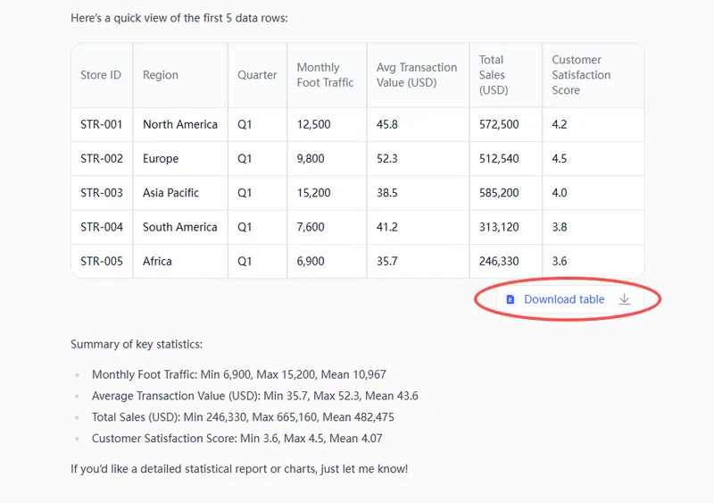Image resolution: width=714 pixels, height=503 pixels.
Task: Click the North America region cell
Action: tap(180, 124)
